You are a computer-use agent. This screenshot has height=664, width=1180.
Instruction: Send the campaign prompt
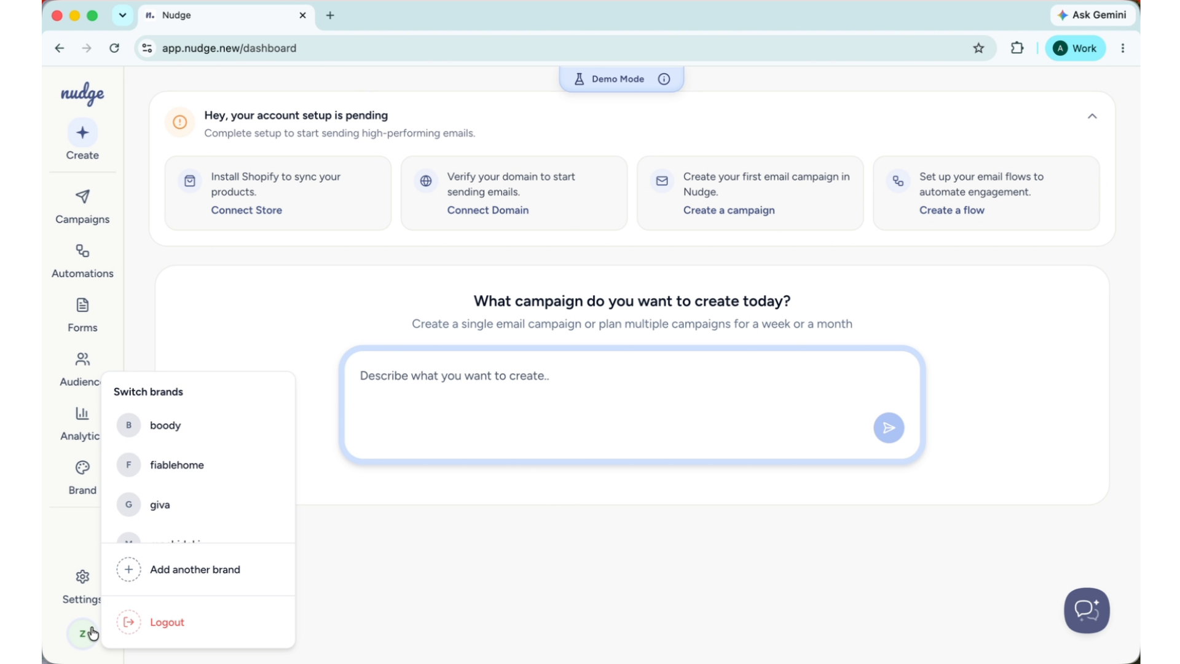click(x=889, y=428)
